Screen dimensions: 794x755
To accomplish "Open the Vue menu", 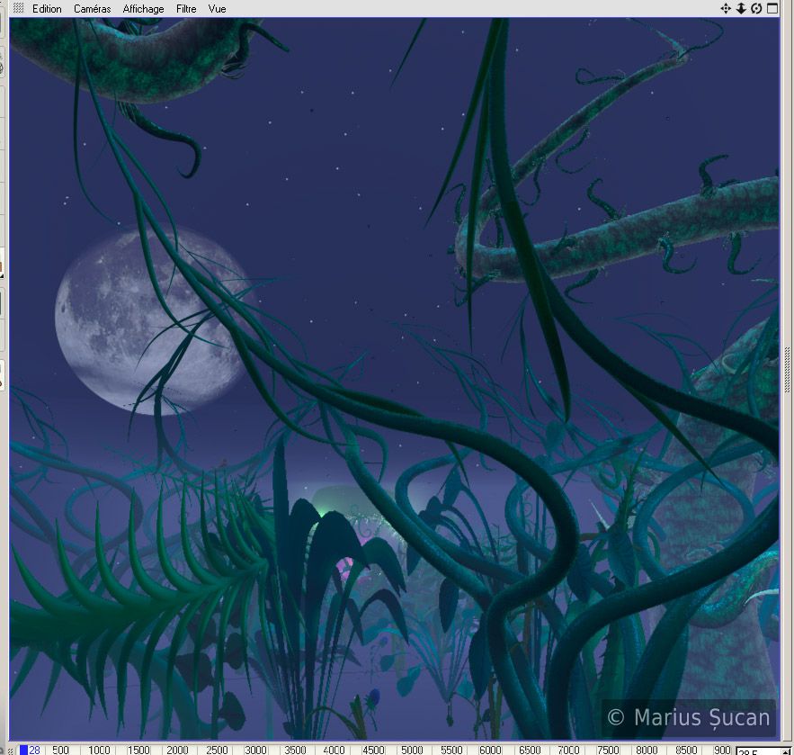I will pos(217,9).
